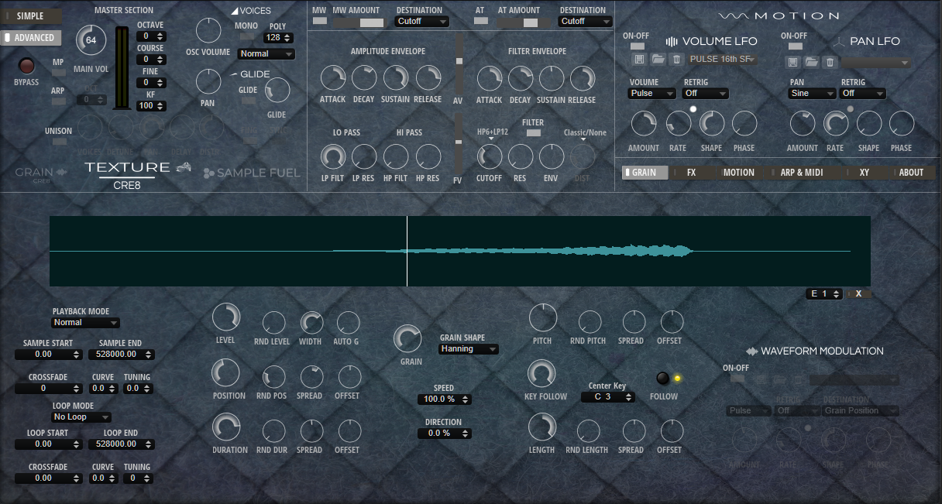Image resolution: width=942 pixels, height=504 pixels.
Task: Expand the Playback Mode dropdown
Action: click(85, 322)
